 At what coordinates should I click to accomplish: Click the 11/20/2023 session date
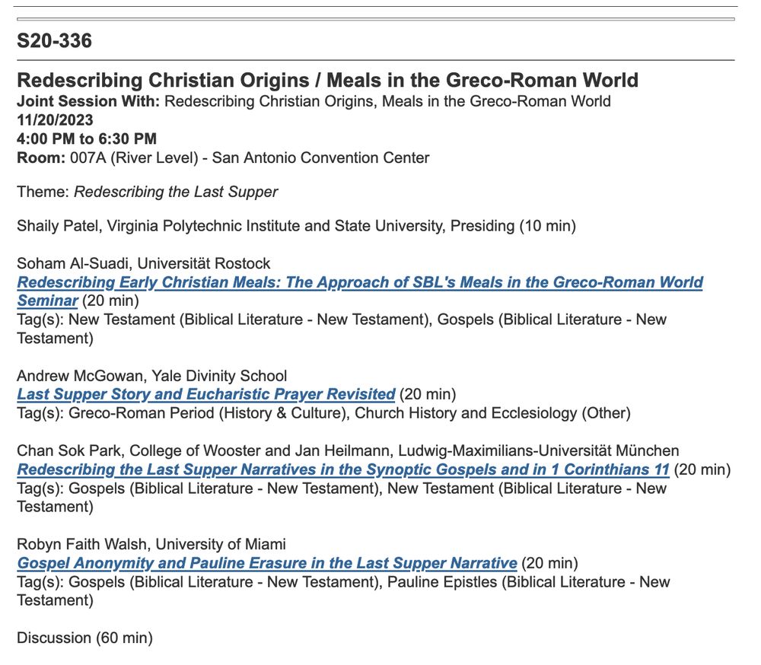click(x=55, y=119)
